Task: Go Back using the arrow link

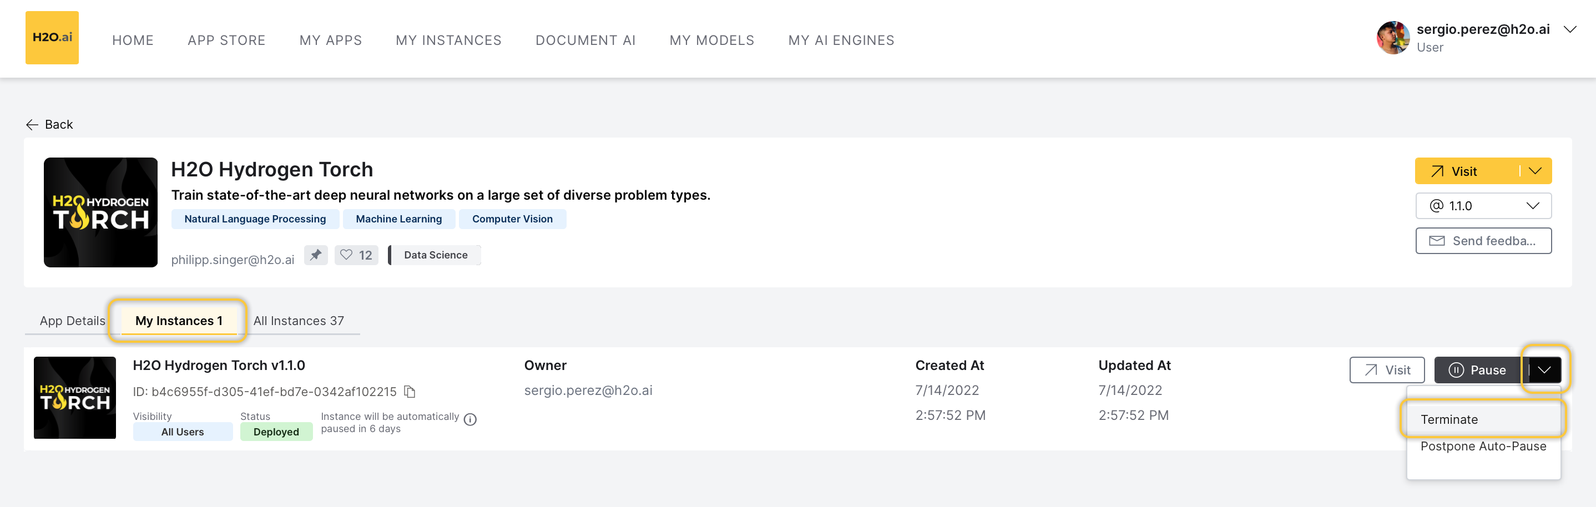Action: coord(49,124)
